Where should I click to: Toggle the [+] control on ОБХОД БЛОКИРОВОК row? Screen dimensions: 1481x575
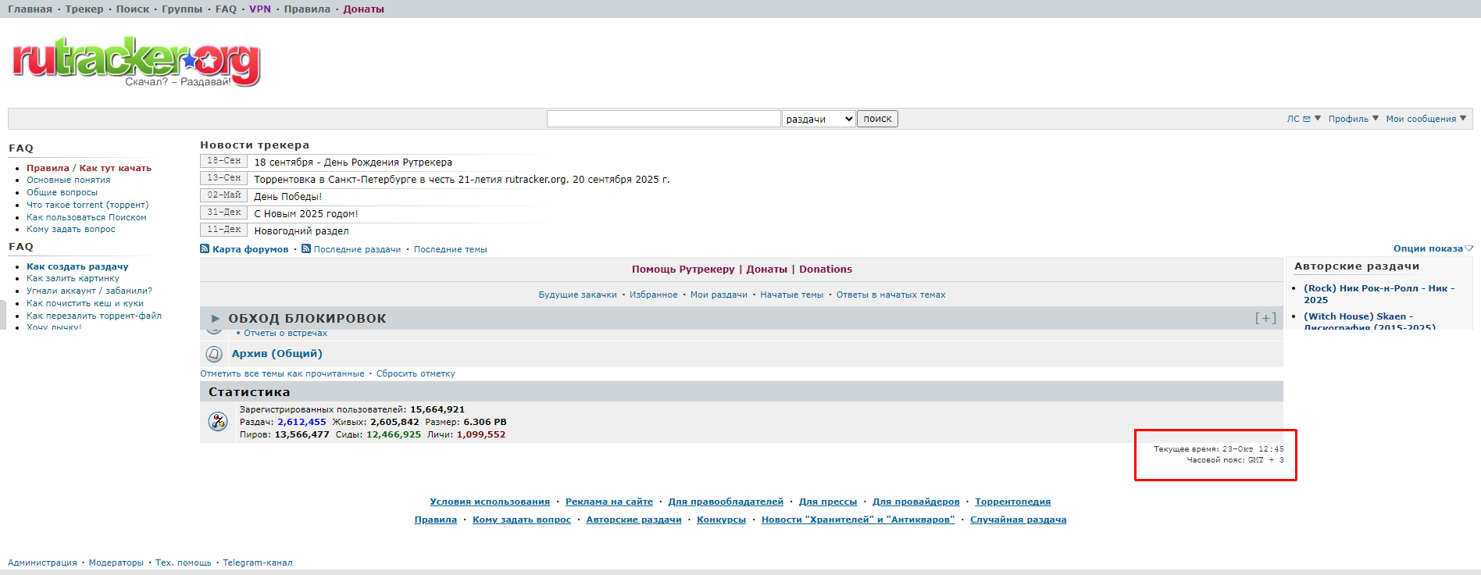pyautogui.click(x=1265, y=318)
